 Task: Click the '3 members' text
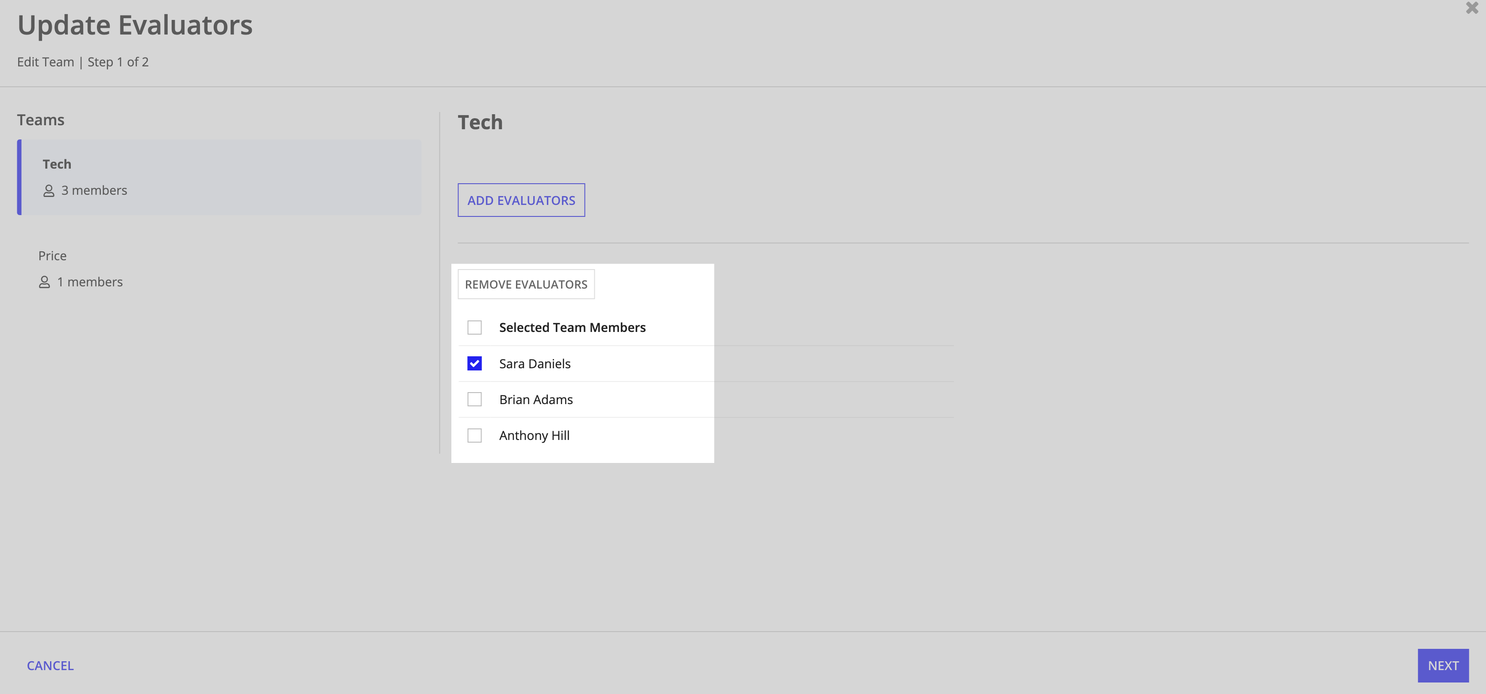94,190
